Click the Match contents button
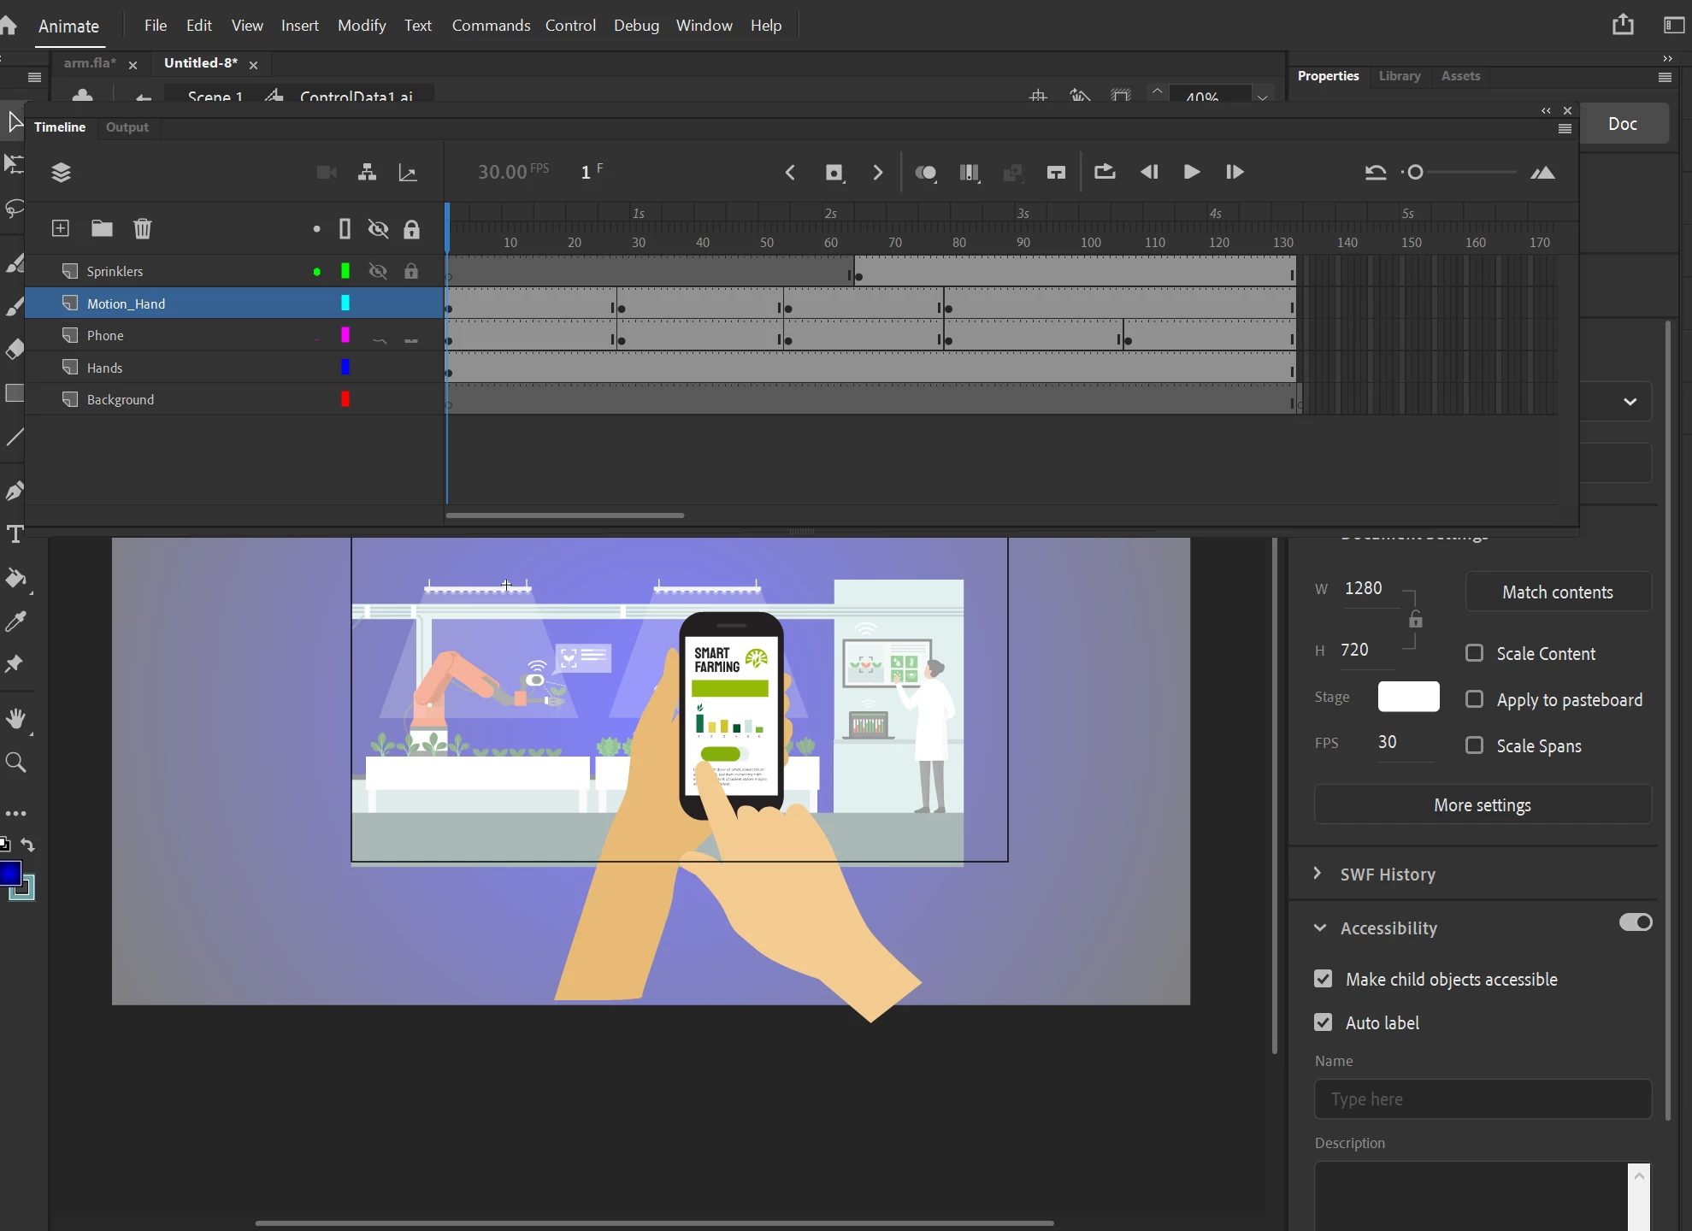Screen dimensions: 1692x1231 (x=1557, y=592)
